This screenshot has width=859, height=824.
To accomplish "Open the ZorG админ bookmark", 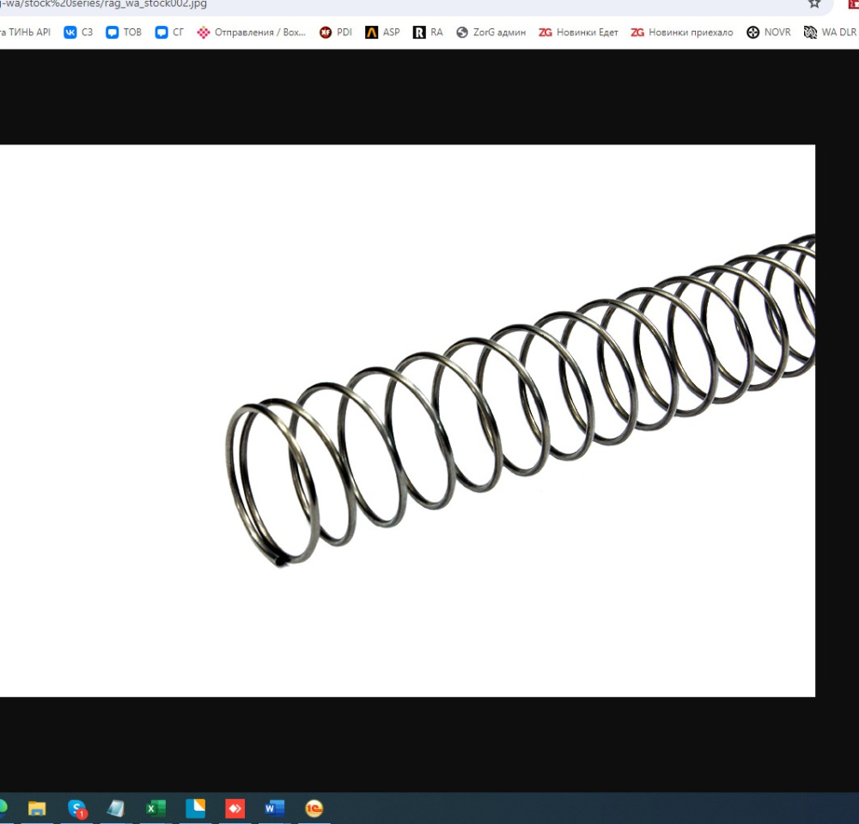I will [x=490, y=33].
